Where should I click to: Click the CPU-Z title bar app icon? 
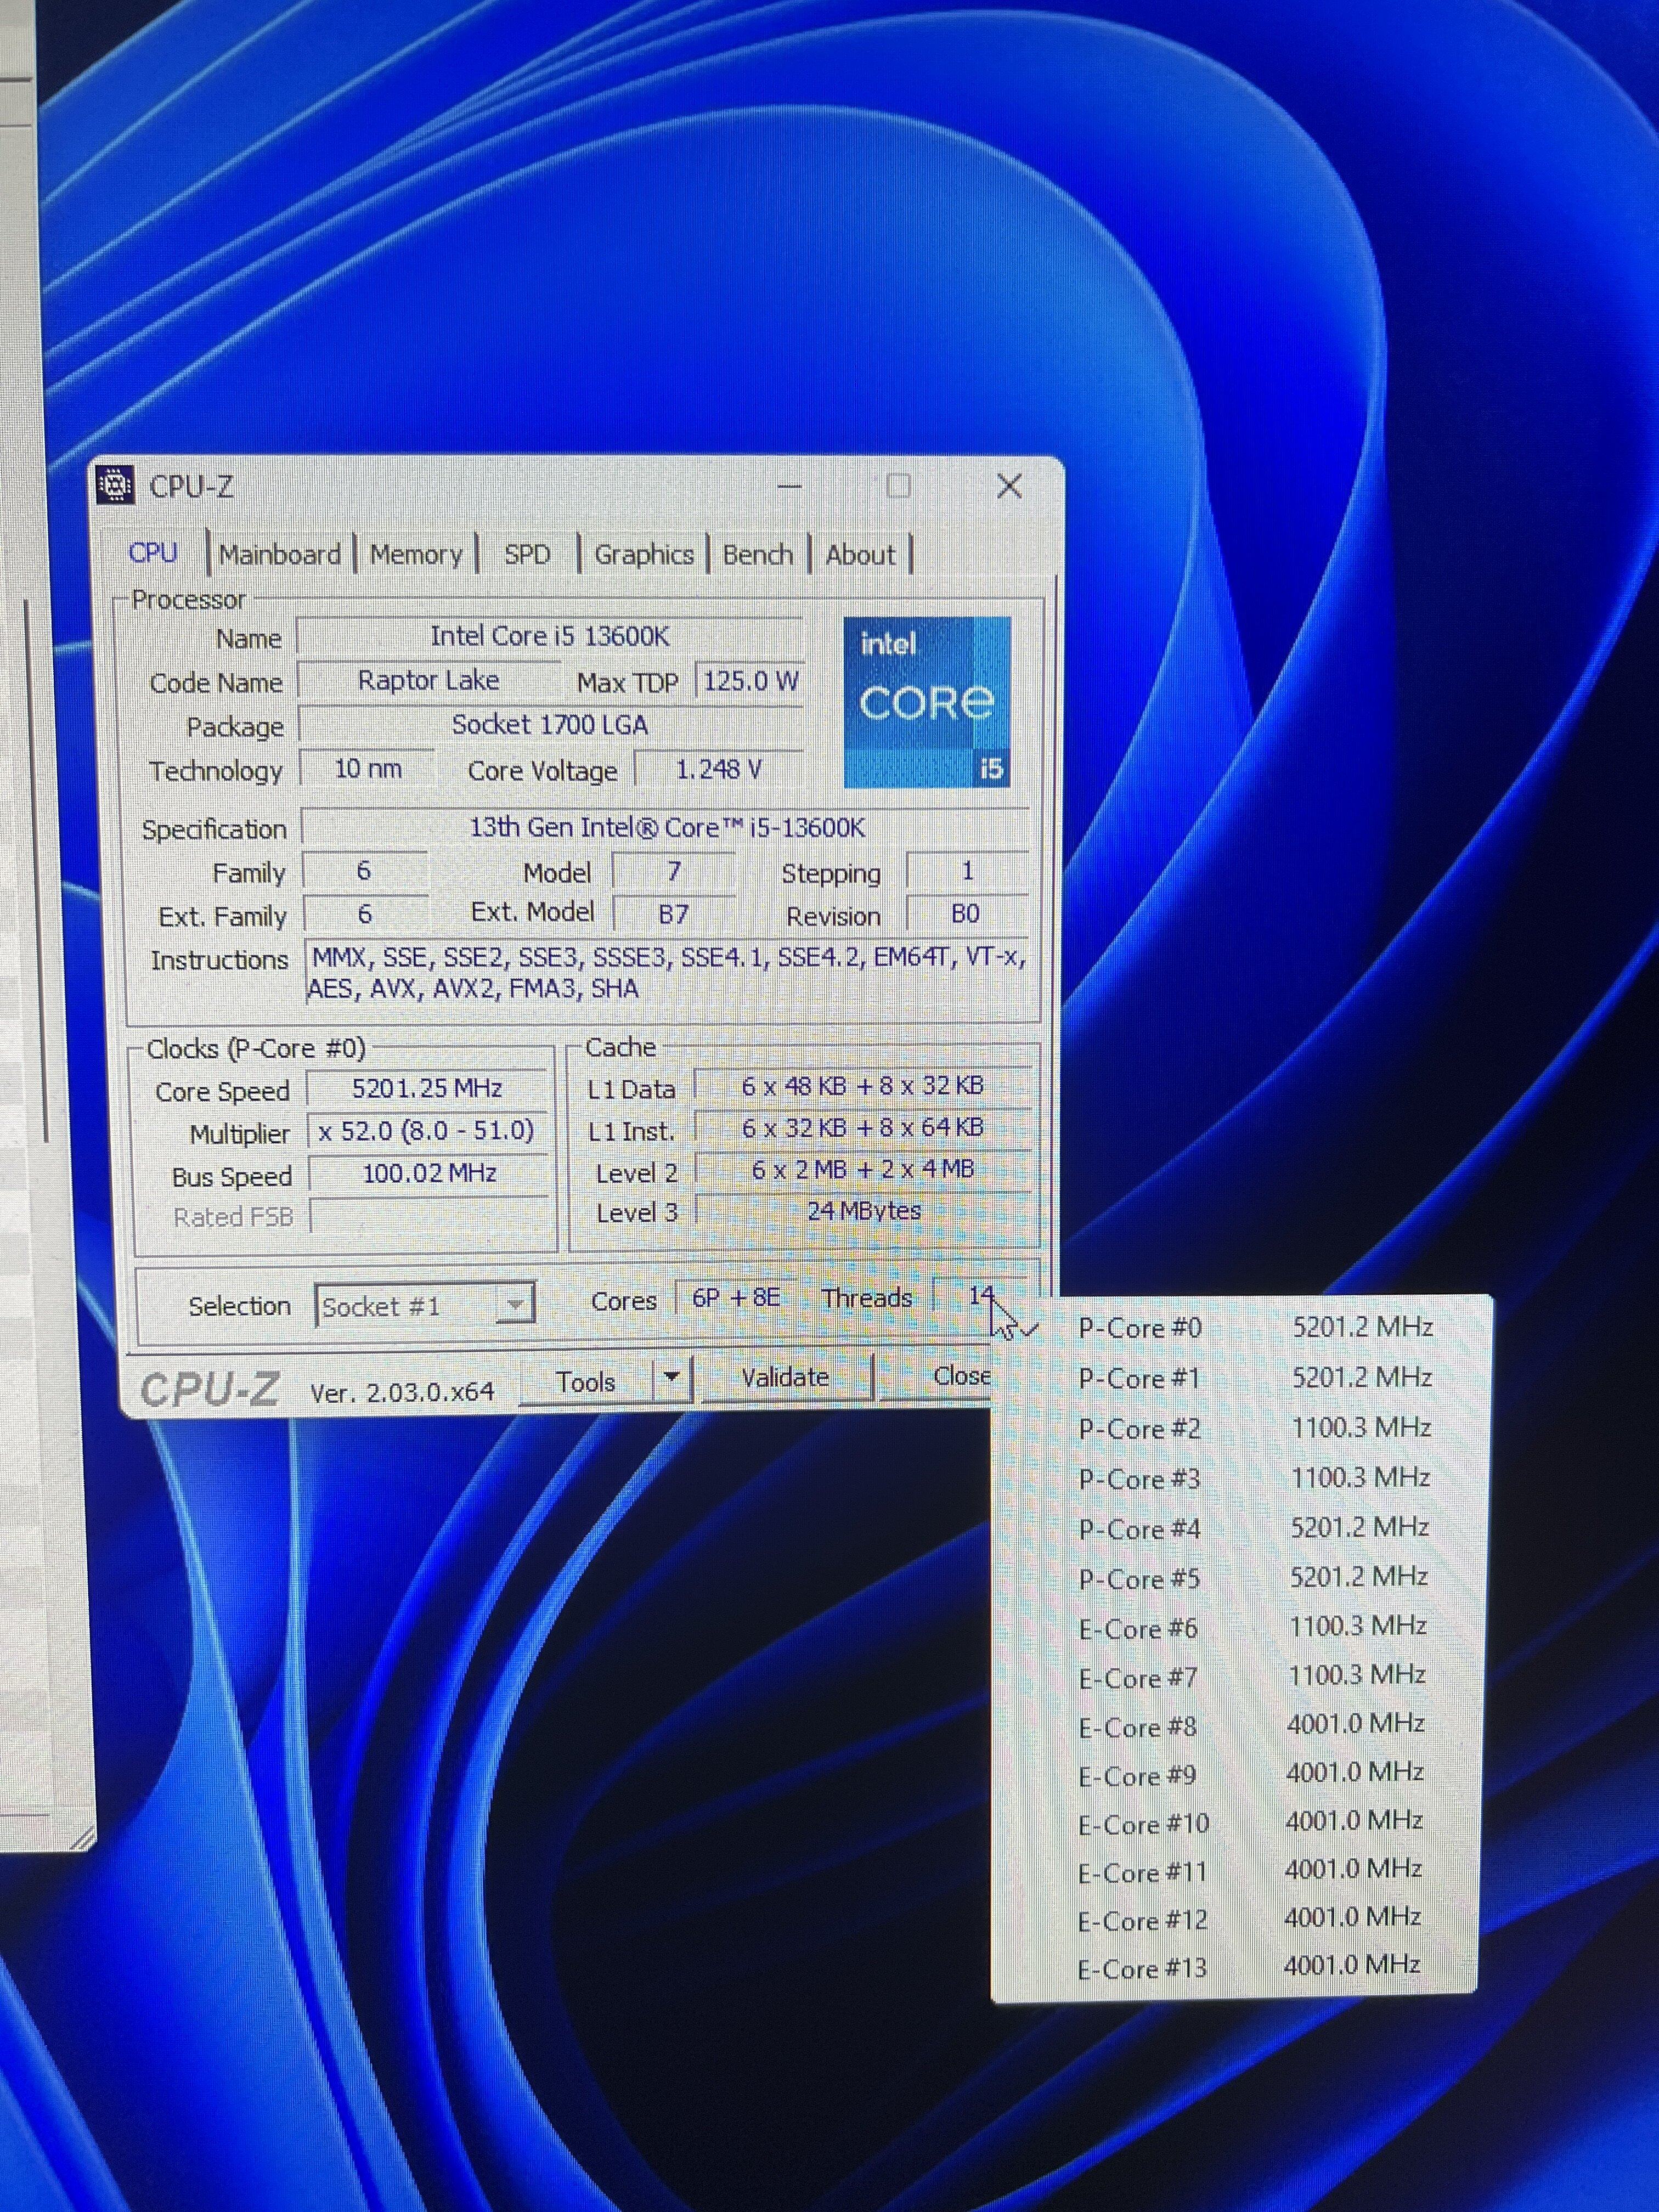click(x=116, y=486)
